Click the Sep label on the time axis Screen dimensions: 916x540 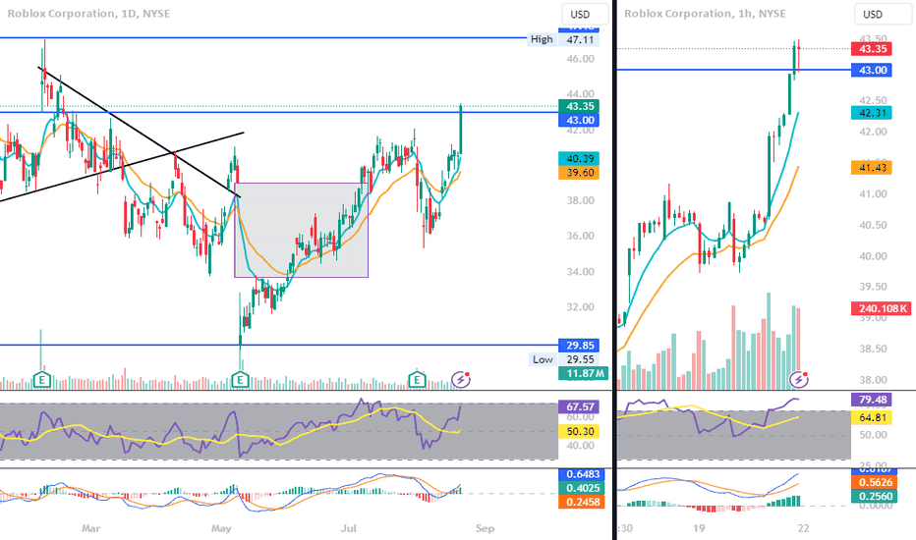pos(485,528)
